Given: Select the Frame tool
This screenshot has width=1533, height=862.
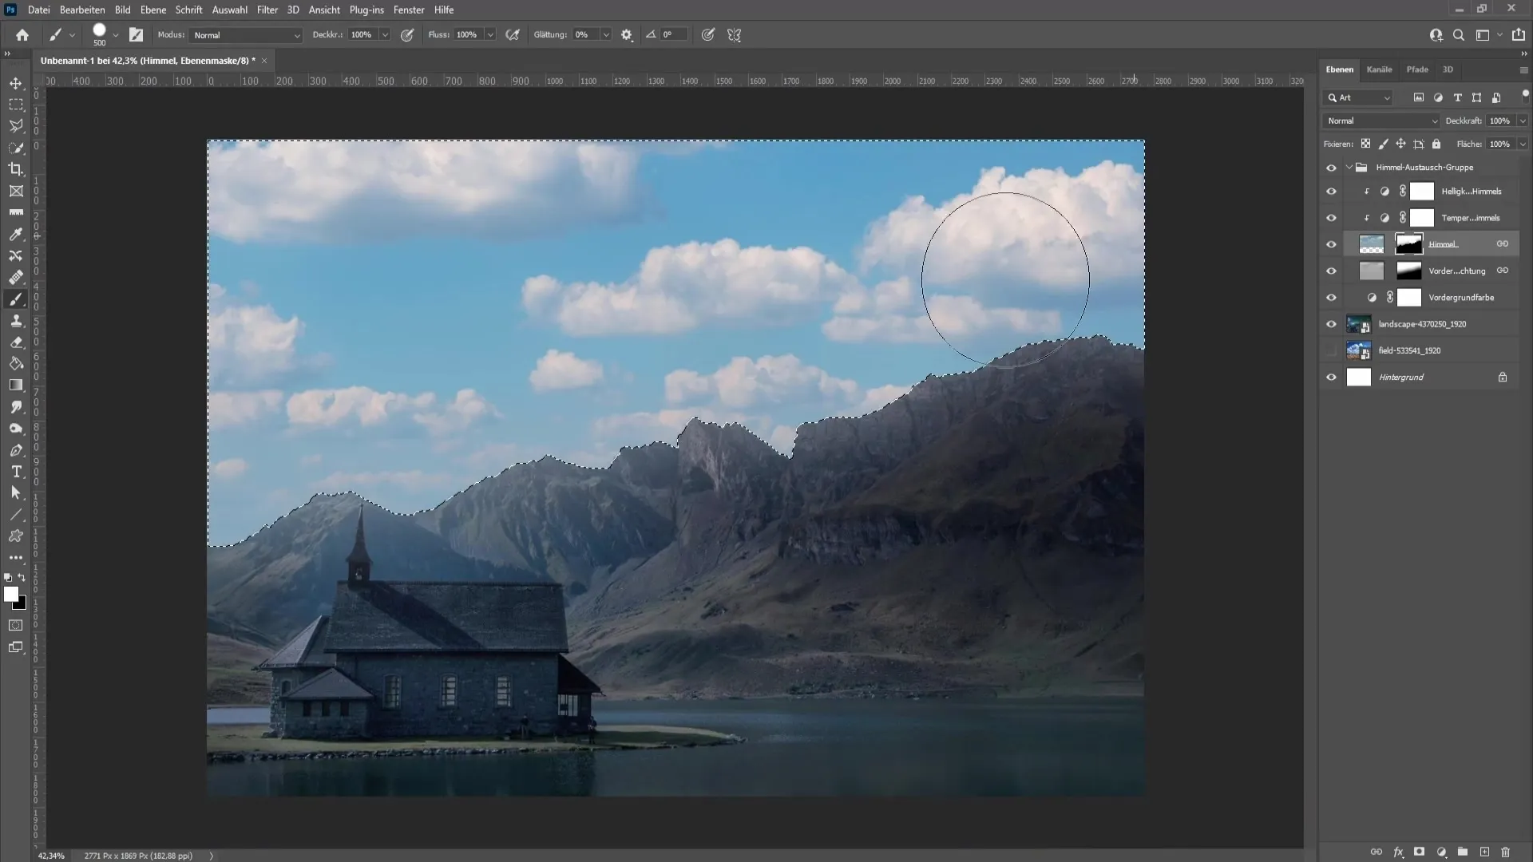Looking at the screenshot, I should pos(16,191).
